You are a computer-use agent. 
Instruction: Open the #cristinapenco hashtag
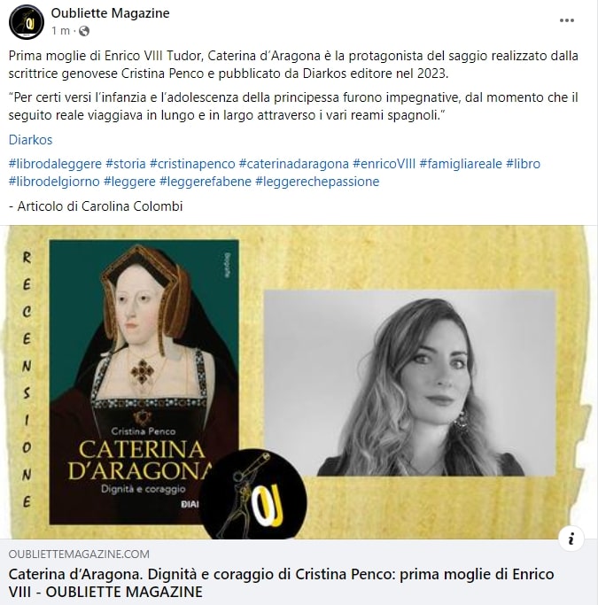pyautogui.click(x=192, y=164)
